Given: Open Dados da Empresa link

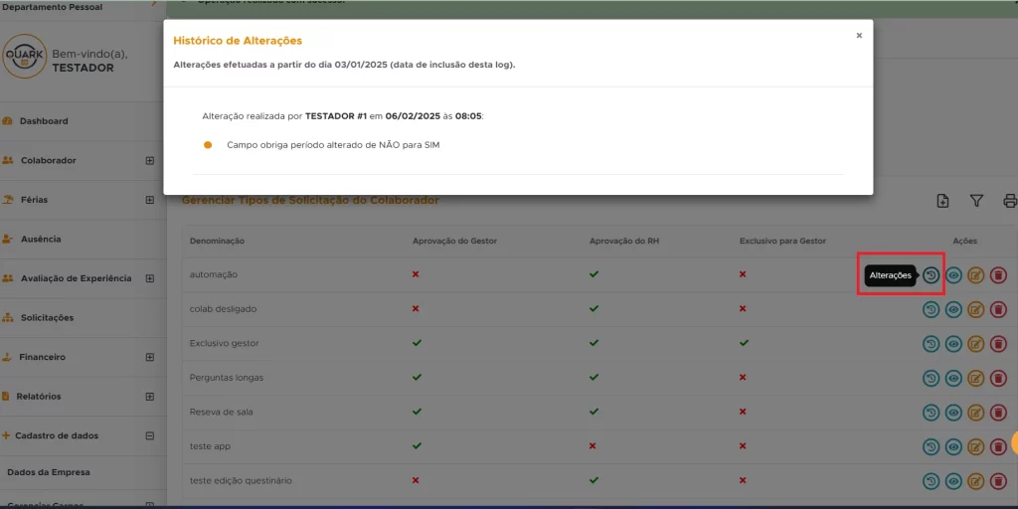Looking at the screenshot, I should coord(49,472).
